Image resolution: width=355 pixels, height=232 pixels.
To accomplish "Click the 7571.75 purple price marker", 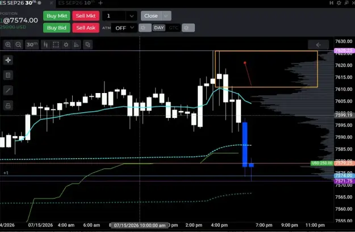I will pyautogui.click(x=344, y=181).
